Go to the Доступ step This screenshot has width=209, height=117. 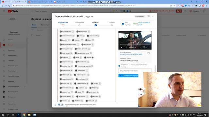tap(112, 24)
